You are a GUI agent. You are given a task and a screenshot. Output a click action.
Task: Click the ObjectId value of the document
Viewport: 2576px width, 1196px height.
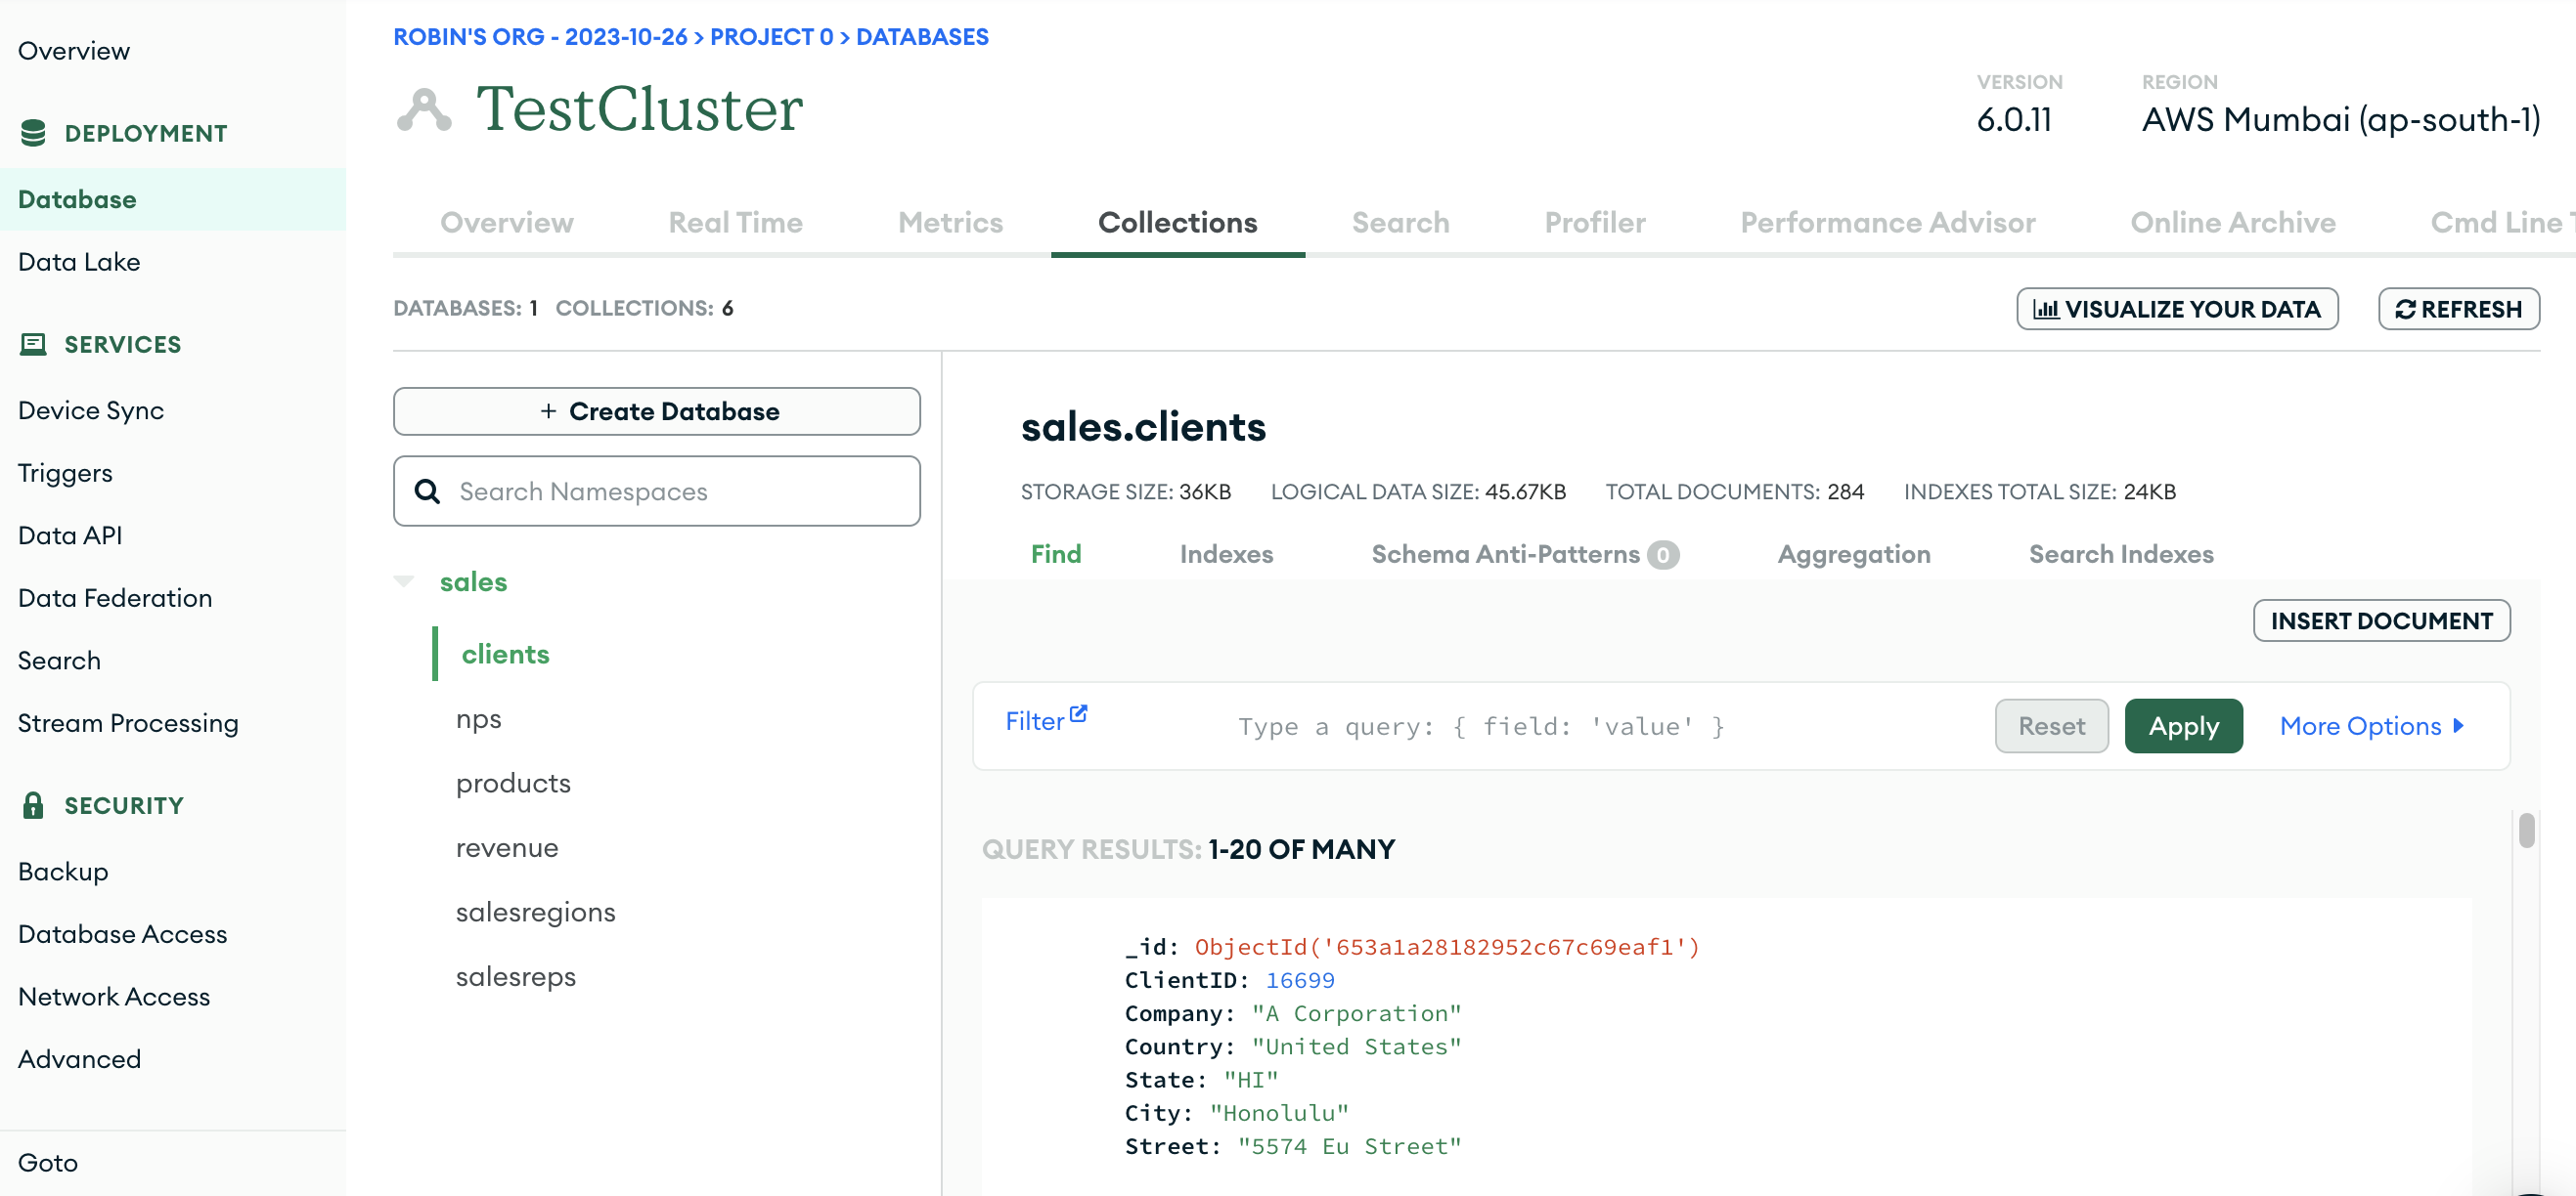(1446, 947)
